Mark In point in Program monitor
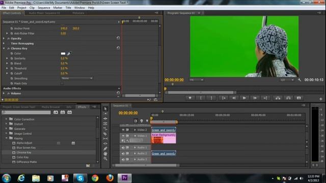 point(201,98)
